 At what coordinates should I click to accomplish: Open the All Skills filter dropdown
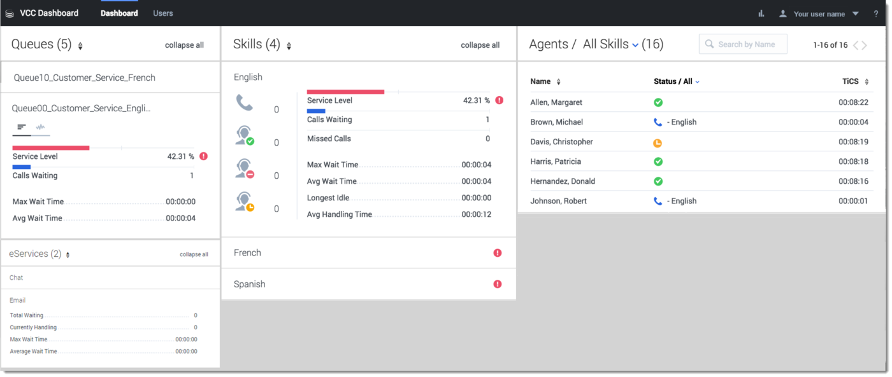[611, 45]
